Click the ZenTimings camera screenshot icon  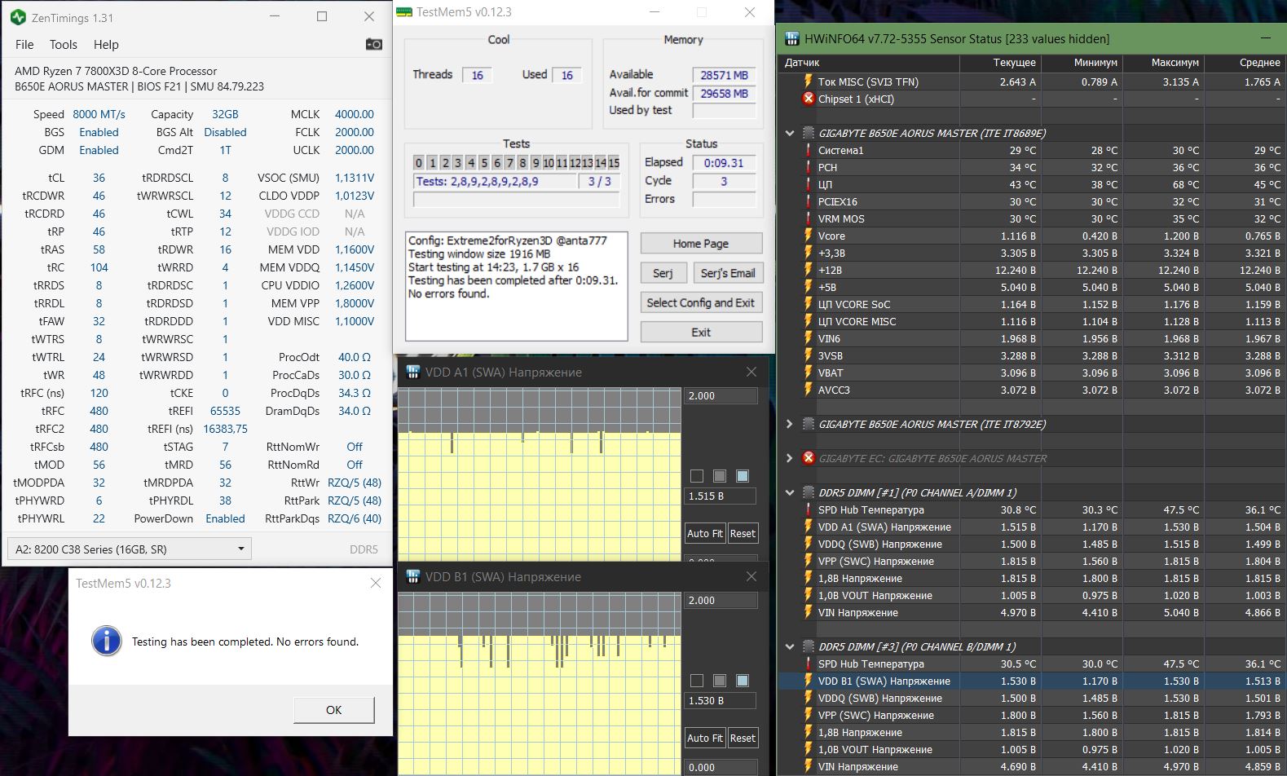point(373,44)
